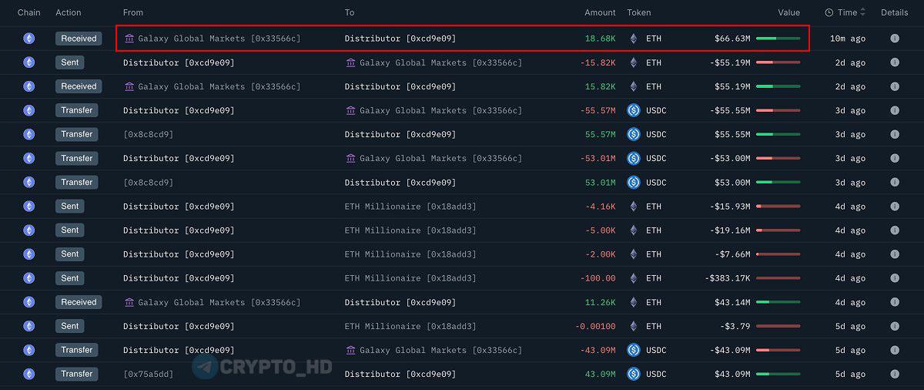Click the ETH token icon in the $66.63M row
This screenshot has height=390, width=924.
coord(634,39)
